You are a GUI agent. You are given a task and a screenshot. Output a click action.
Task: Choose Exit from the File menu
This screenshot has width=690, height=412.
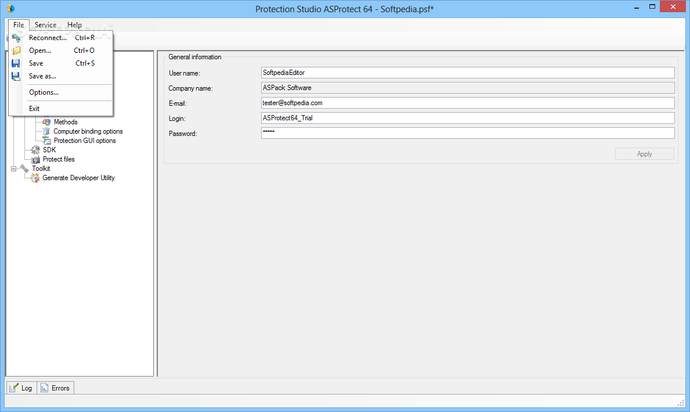point(61,109)
